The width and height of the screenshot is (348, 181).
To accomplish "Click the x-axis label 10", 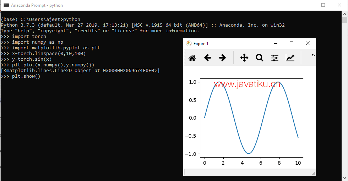I will pos(298,163).
